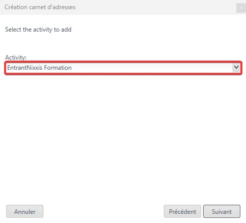Viewport: 246px width, 223px height.
Task: Click the gray button in title bar corner
Action: (x=241, y=8)
